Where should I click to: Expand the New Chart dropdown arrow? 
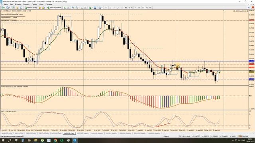pyautogui.click(x=4, y=8)
